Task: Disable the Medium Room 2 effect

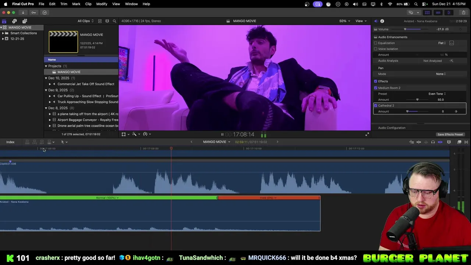Action: pyautogui.click(x=376, y=88)
